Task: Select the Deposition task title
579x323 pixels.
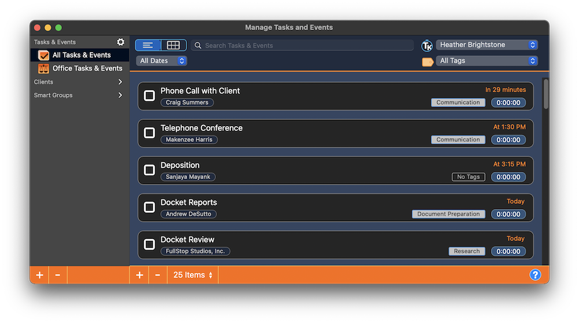Action: click(x=180, y=166)
